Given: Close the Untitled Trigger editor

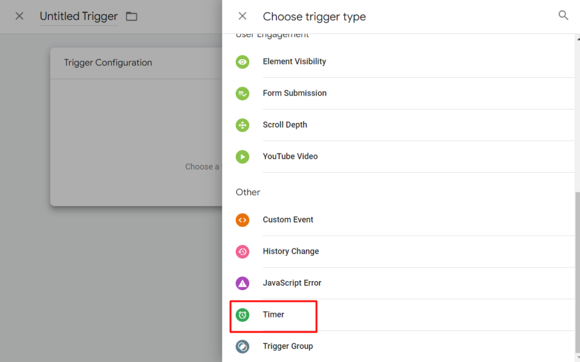Looking at the screenshot, I should tap(19, 16).
